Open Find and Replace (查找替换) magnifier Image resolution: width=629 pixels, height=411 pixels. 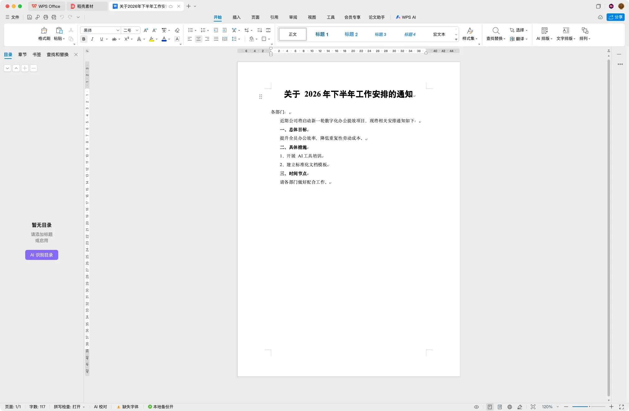496,31
